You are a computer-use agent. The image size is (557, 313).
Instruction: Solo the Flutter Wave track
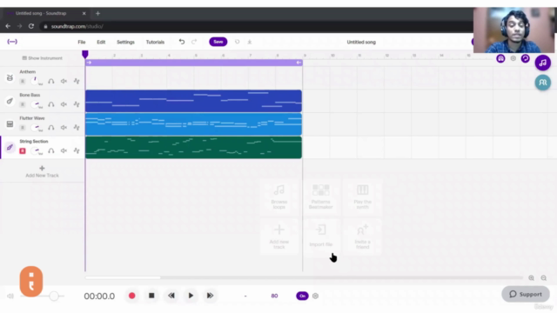[x=51, y=128]
